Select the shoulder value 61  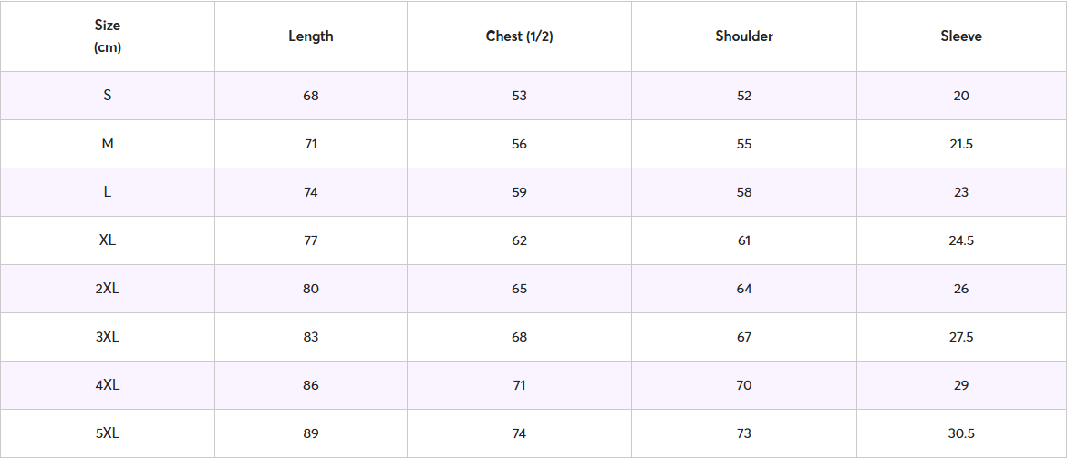pos(744,240)
